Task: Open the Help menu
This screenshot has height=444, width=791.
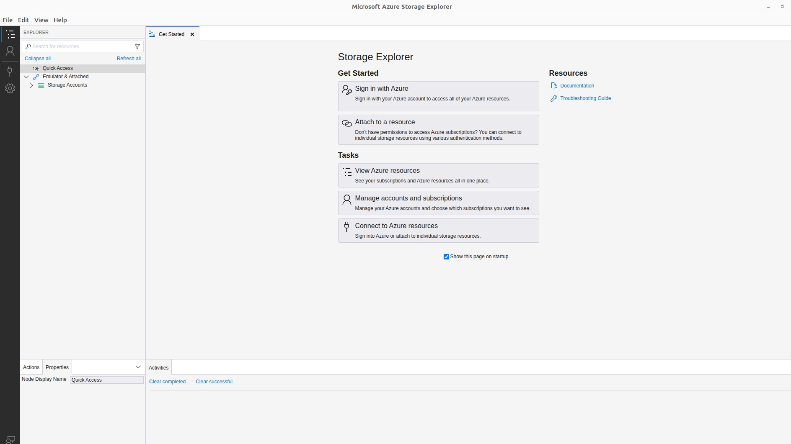Action: click(x=60, y=20)
